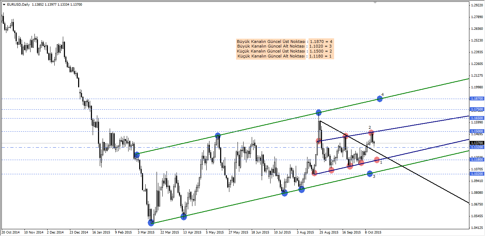Click the Büyük Kanalın Güncel Üst Noktası annotation
This screenshot has height=236, width=485.
pyautogui.click(x=271, y=41)
